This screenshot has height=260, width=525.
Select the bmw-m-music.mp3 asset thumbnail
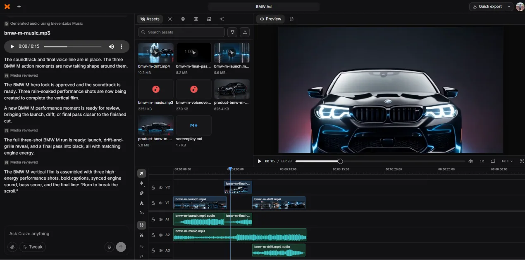point(156,89)
